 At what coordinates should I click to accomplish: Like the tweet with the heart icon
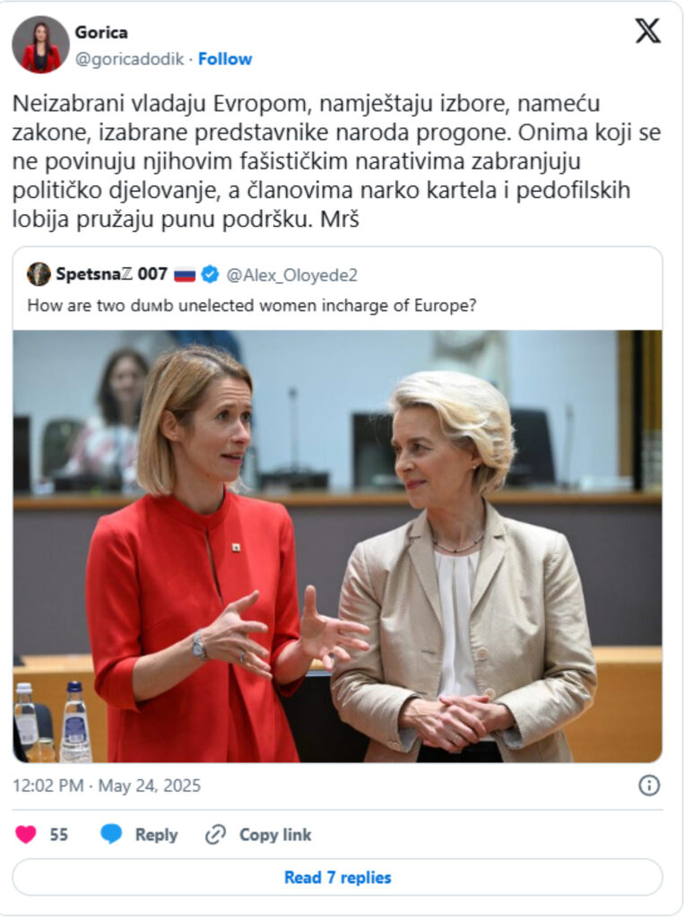tap(26, 835)
